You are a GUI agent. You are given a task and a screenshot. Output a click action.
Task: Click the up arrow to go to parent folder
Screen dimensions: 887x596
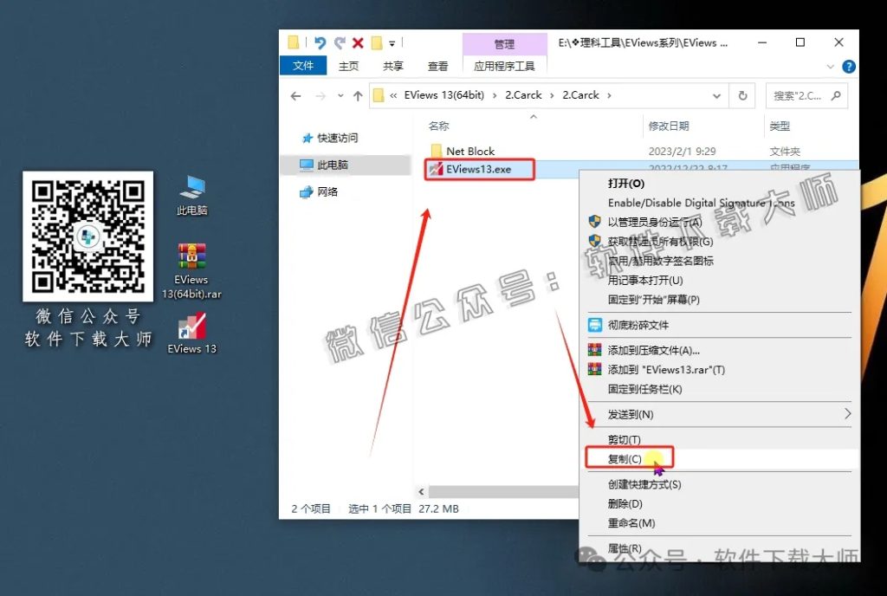tap(359, 95)
